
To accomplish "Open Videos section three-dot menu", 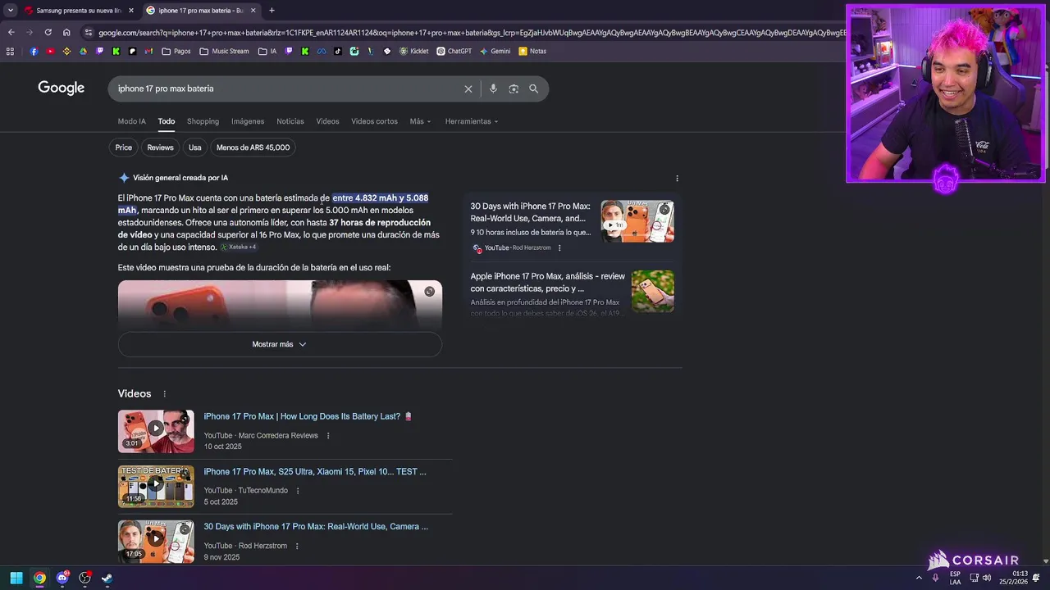I will tap(164, 394).
